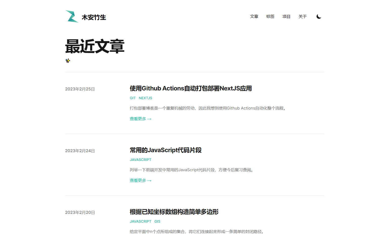Click JAVASCRIPT tag under the code snippets article
Image resolution: width=389 pixels, height=236 pixels.
pos(141,160)
